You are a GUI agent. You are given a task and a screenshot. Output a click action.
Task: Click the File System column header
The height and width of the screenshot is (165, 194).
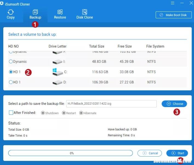[x=155, y=46]
